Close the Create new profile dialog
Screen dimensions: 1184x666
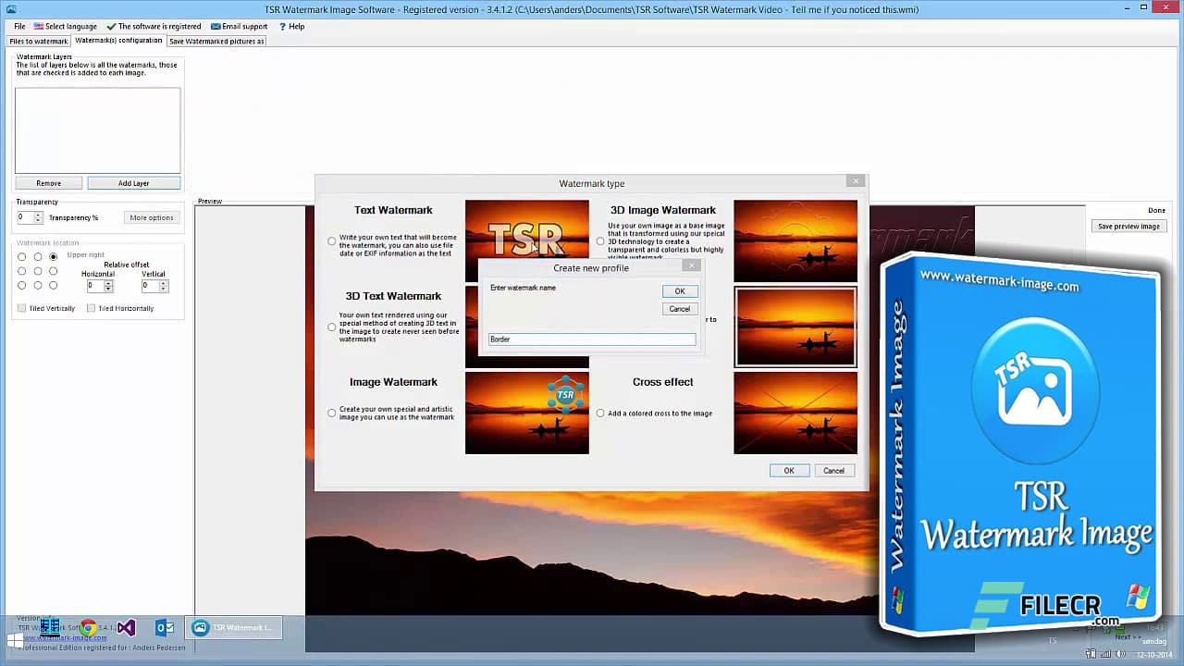coord(691,265)
